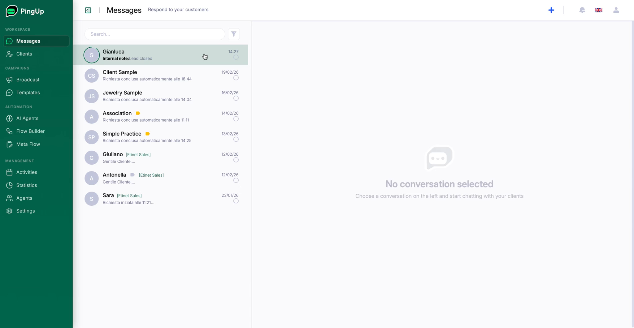Focus the conversation Search field
634x328 pixels.
[x=155, y=34]
